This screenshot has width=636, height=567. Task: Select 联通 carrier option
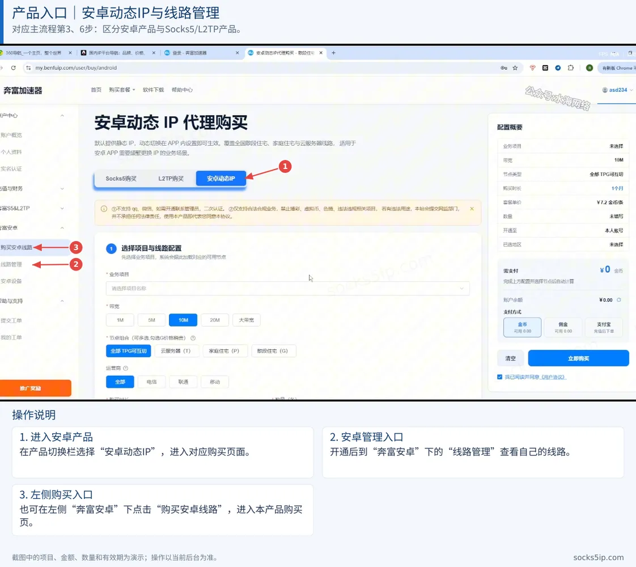(183, 382)
